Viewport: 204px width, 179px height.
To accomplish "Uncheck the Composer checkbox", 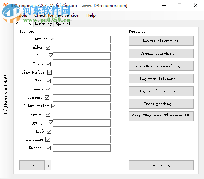I will [x=48, y=114].
